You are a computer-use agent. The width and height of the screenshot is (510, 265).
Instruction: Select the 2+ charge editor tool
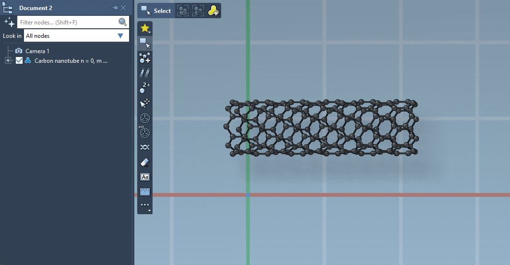[x=145, y=88]
